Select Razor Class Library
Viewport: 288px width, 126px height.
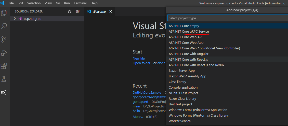(x=227, y=99)
